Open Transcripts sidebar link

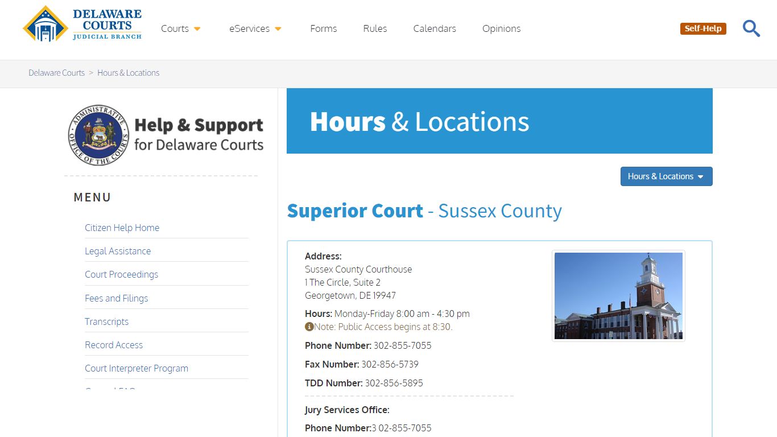pyautogui.click(x=106, y=321)
